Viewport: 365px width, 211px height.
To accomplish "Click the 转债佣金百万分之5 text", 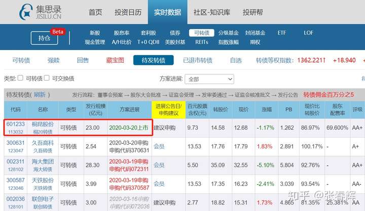I will pyautogui.click(x=328, y=95).
